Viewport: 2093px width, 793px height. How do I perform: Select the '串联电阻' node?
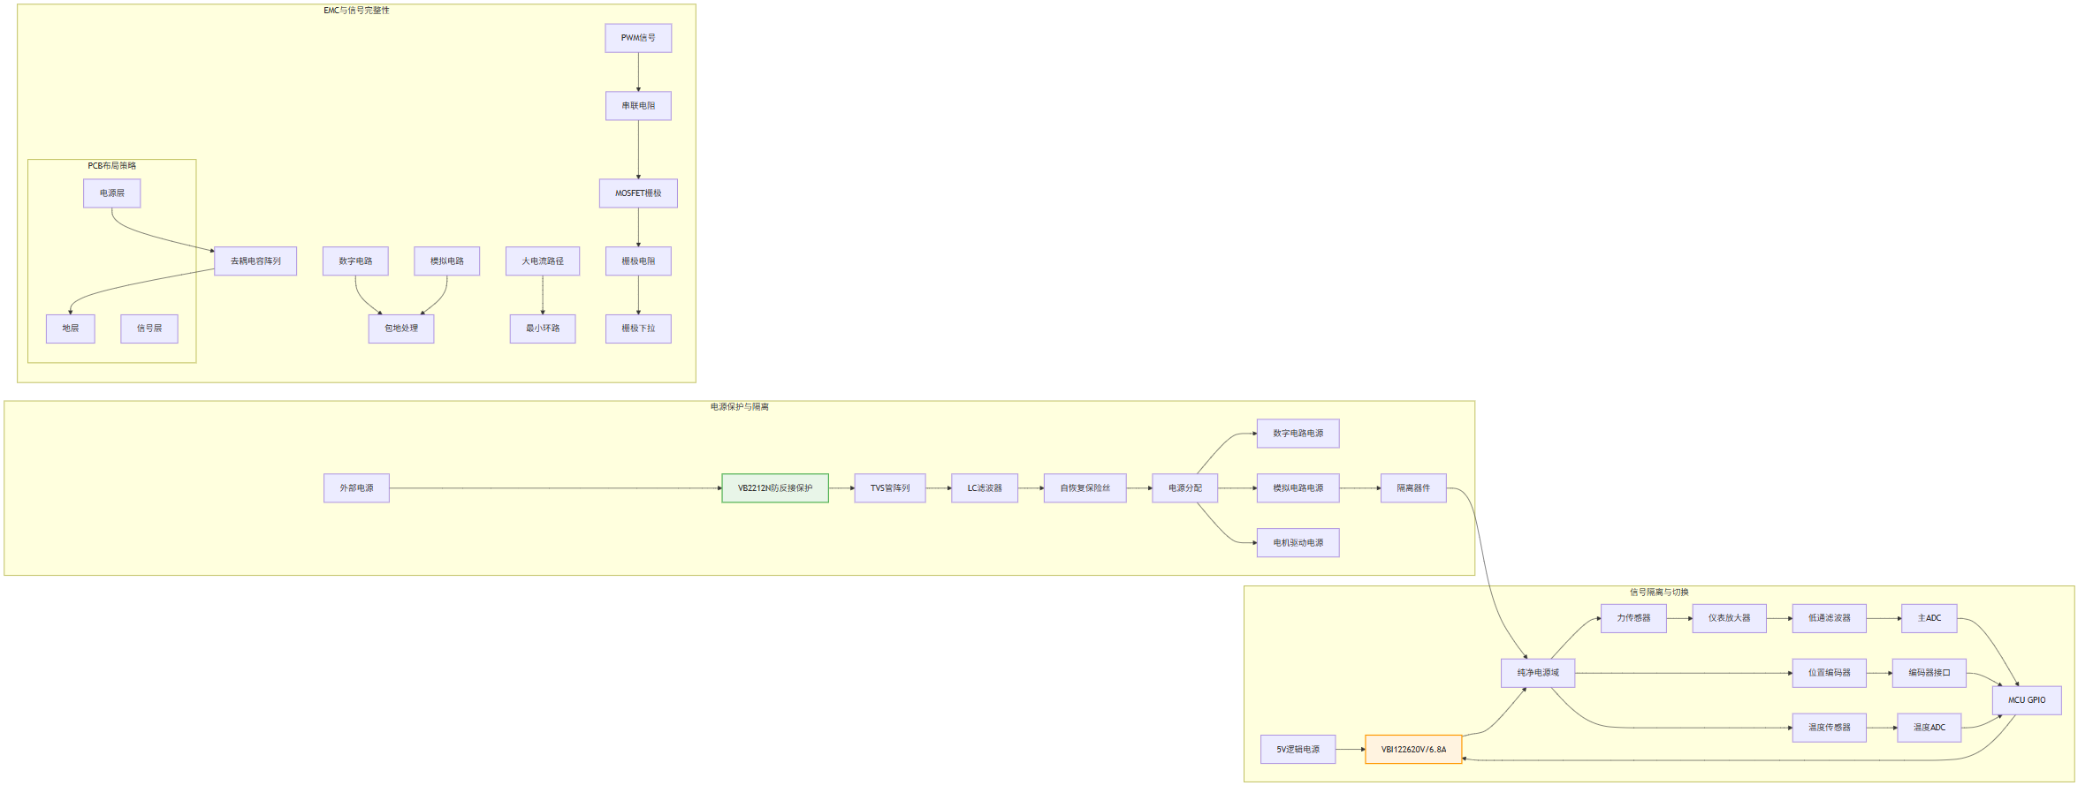(x=638, y=106)
